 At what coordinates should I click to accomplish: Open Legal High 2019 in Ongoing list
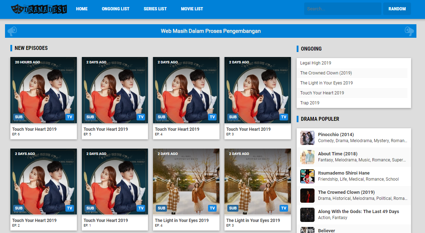[x=316, y=63]
